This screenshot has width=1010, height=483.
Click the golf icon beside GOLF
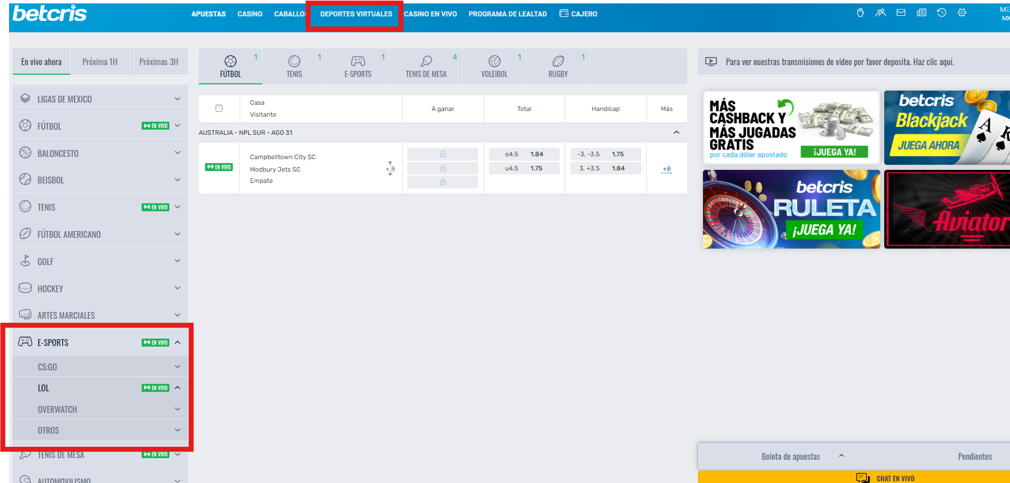click(25, 261)
